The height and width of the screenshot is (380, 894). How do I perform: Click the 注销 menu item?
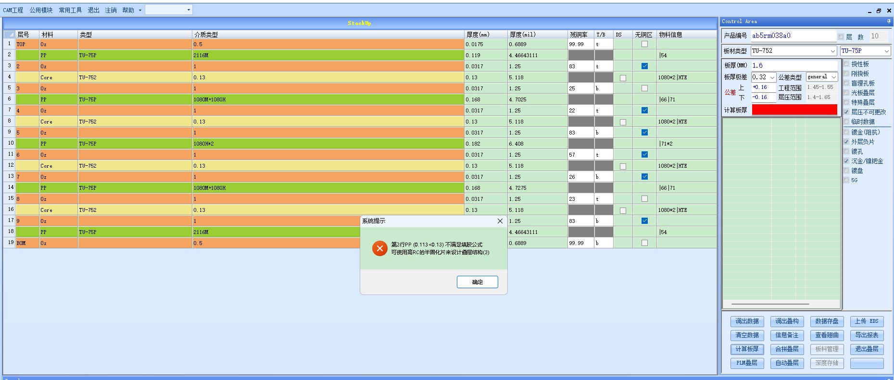[x=111, y=10]
